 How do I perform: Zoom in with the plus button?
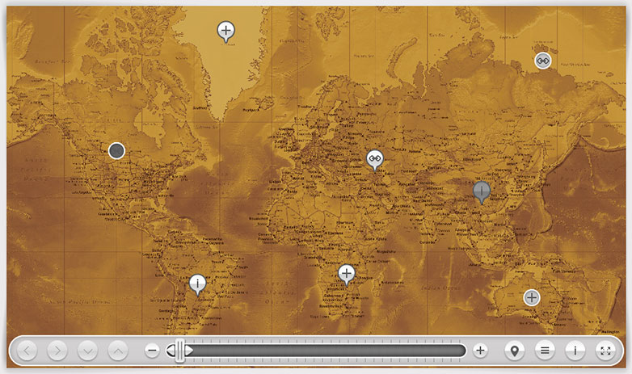(480, 351)
